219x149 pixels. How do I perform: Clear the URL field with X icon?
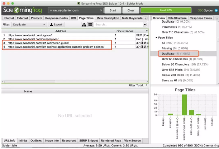tap(101, 10)
